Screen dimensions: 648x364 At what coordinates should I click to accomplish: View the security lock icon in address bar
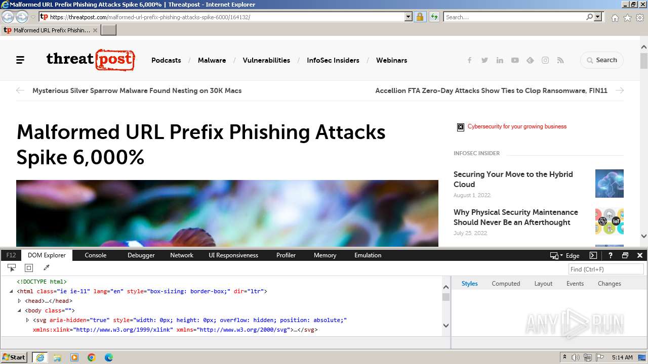(x=420, y=17)
